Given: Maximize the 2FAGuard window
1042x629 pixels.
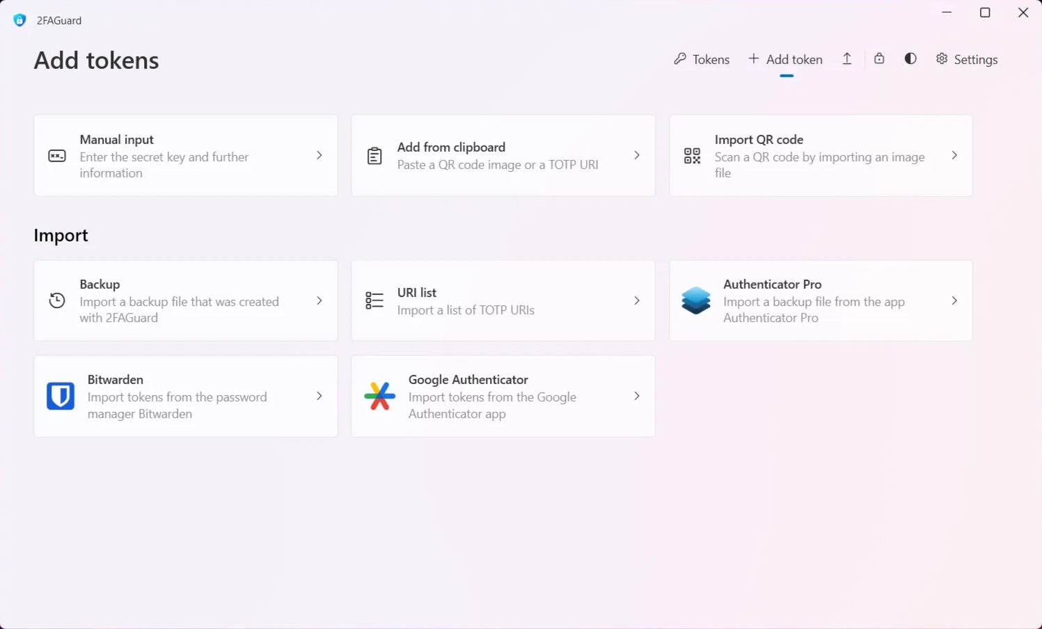Looking at the screenshot, I should click(x=985, y=13).
